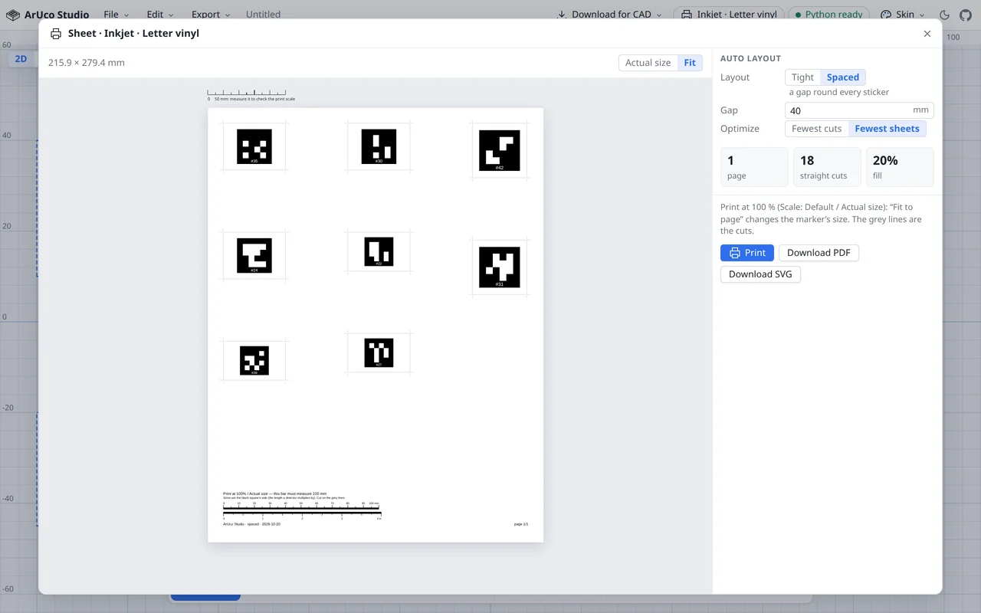Open the Skin dropdown
The width and height of the screenshot is (981, 613).
[x=902, y=15]
